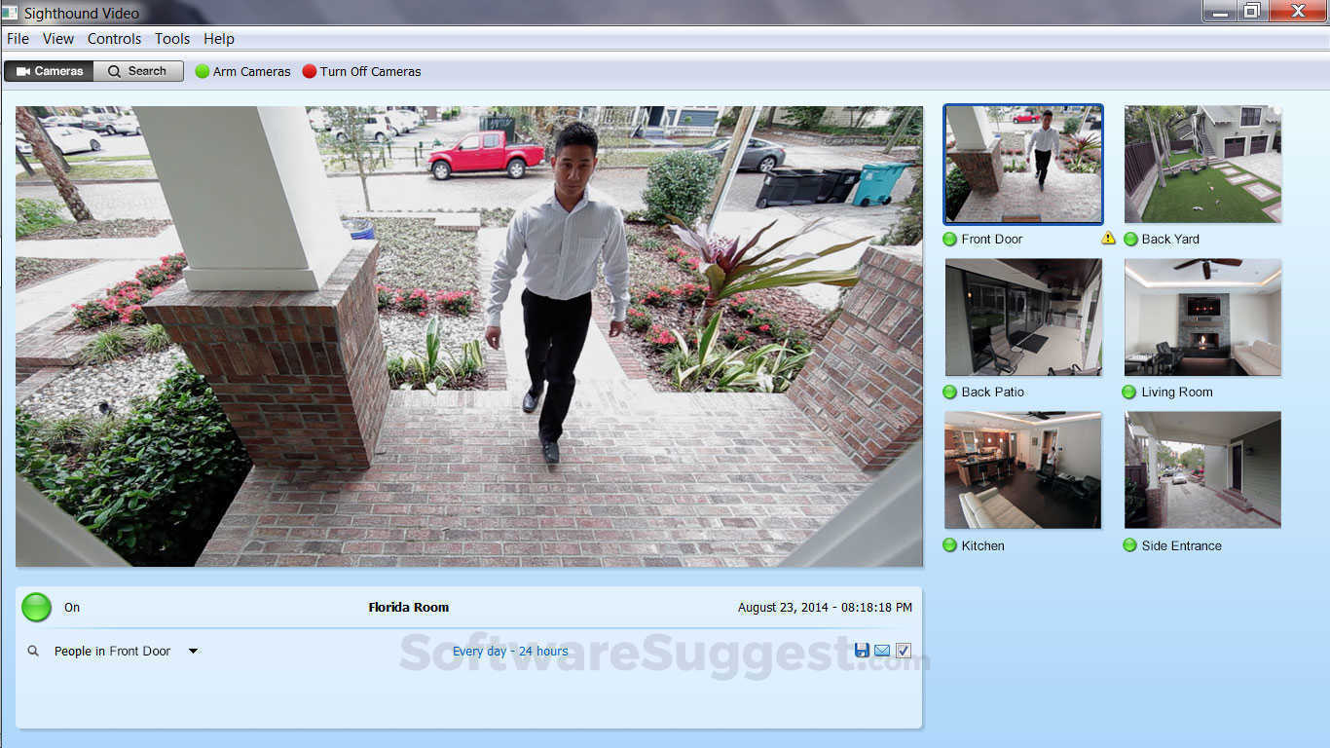Image resolution: width=1330 pixels, height=748 pixels.
Task: Select the green Arm Cameras icon
Action: pyautogui.click(x=203, y=70)
